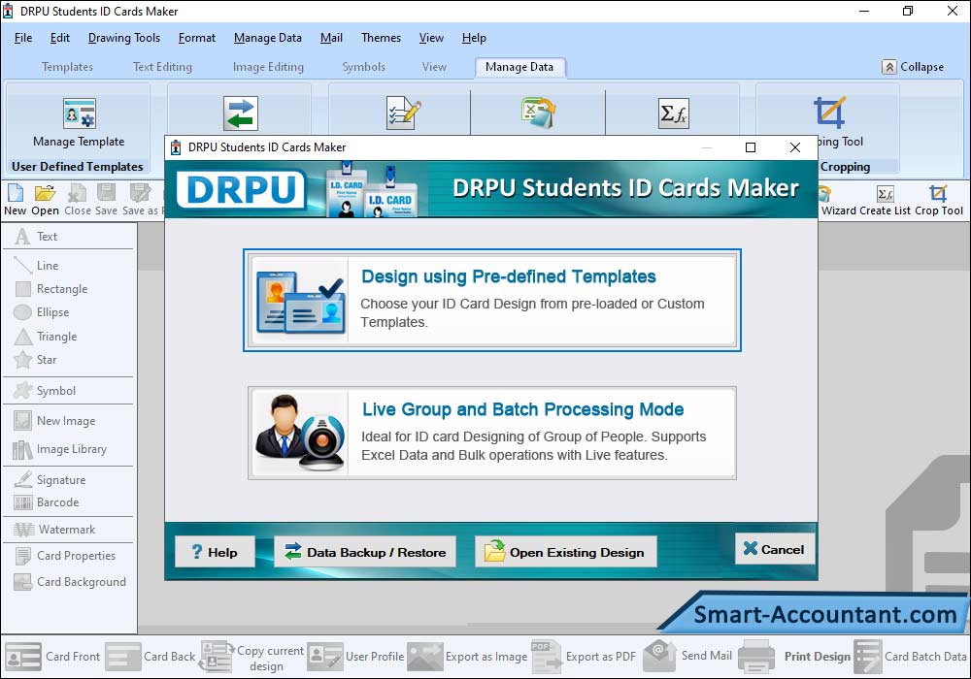Click the Manage Template icon
This screenshot has width=971, height=679.
pos(80,113)
